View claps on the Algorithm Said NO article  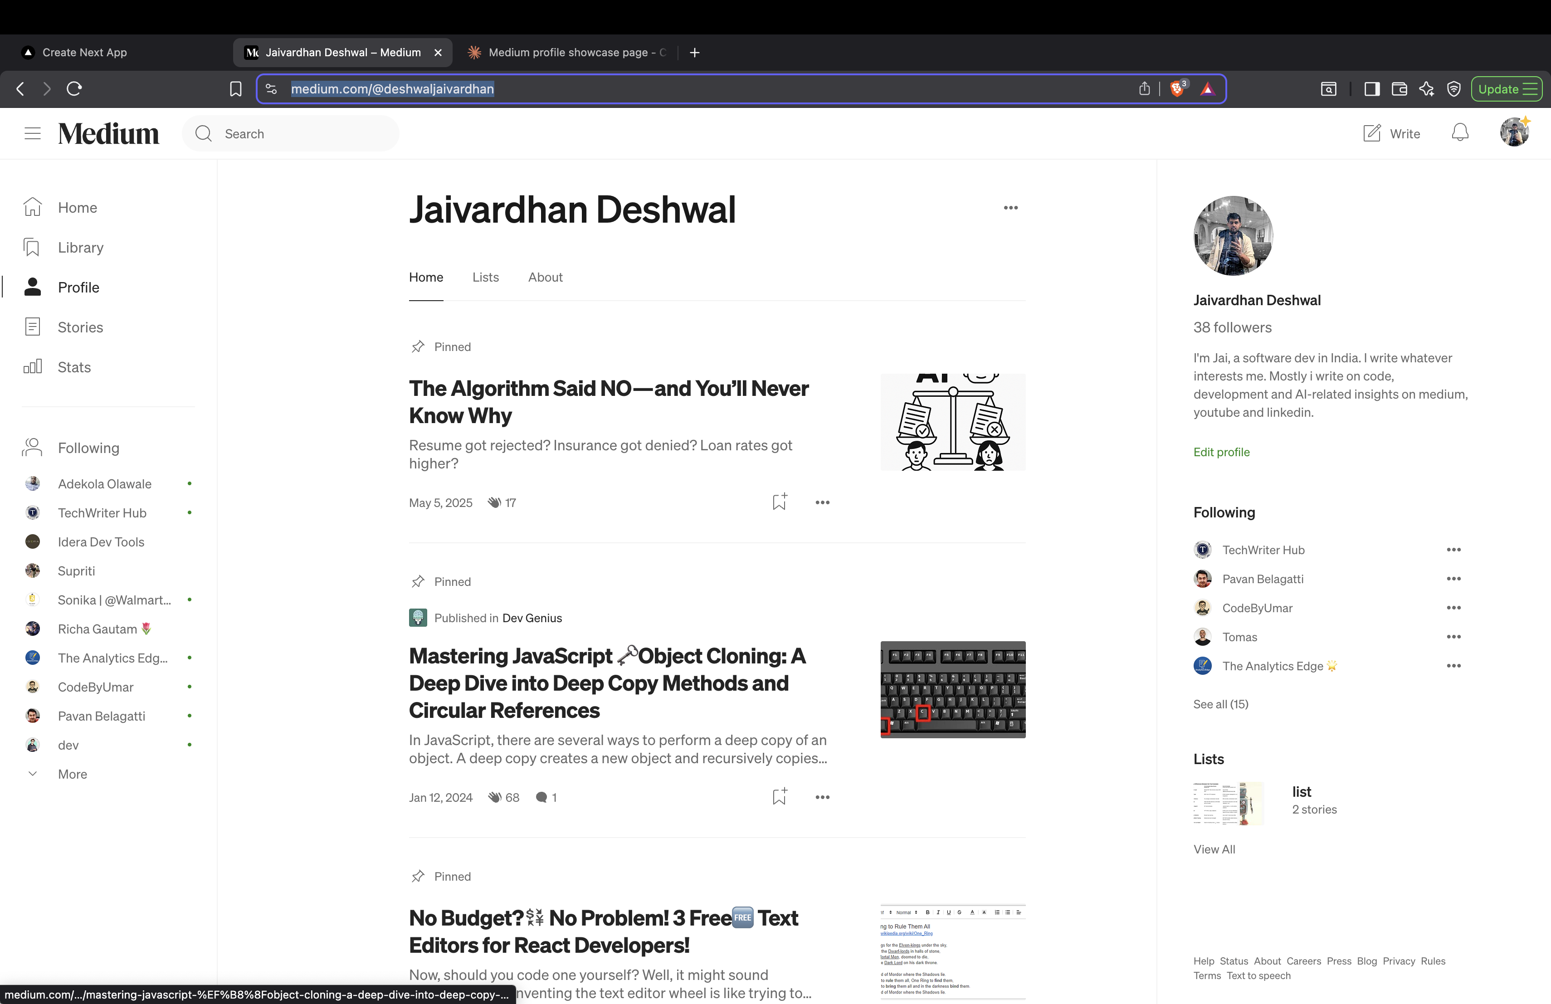(501, 502)
